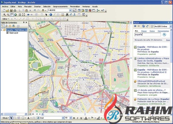Click the New document icon
This screenshot has height=124, width=173.
click(x=4, y=10)
